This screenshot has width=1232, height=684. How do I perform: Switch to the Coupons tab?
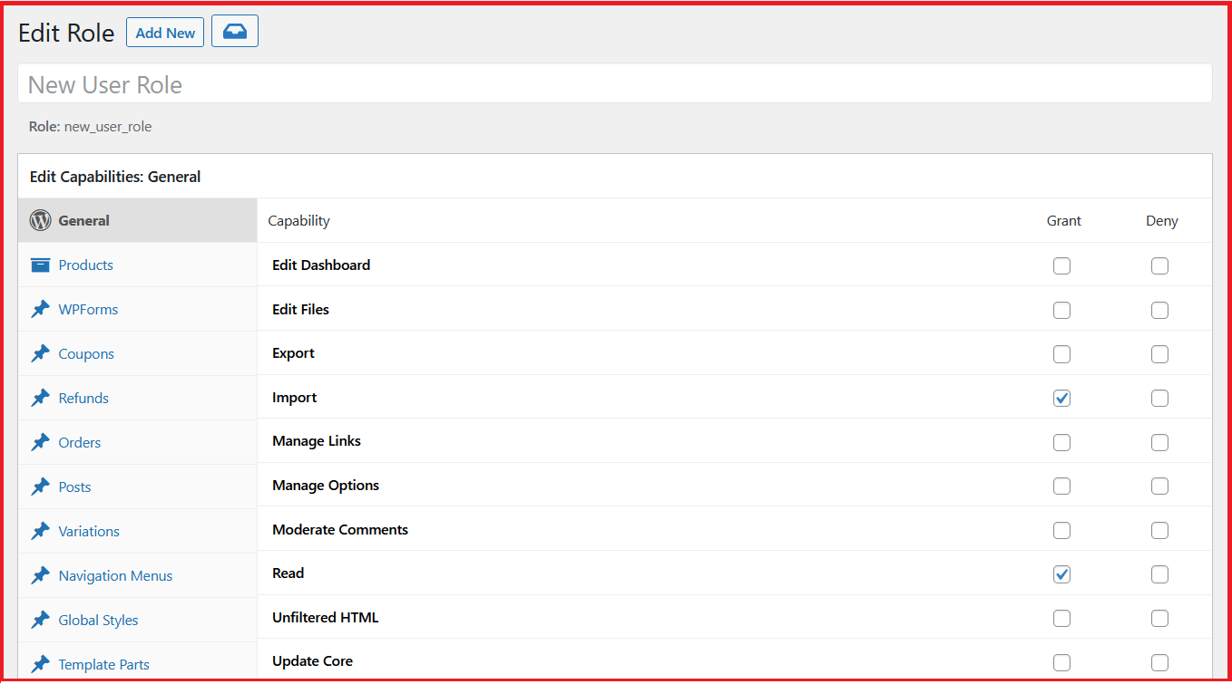click(x=138, y=353)
